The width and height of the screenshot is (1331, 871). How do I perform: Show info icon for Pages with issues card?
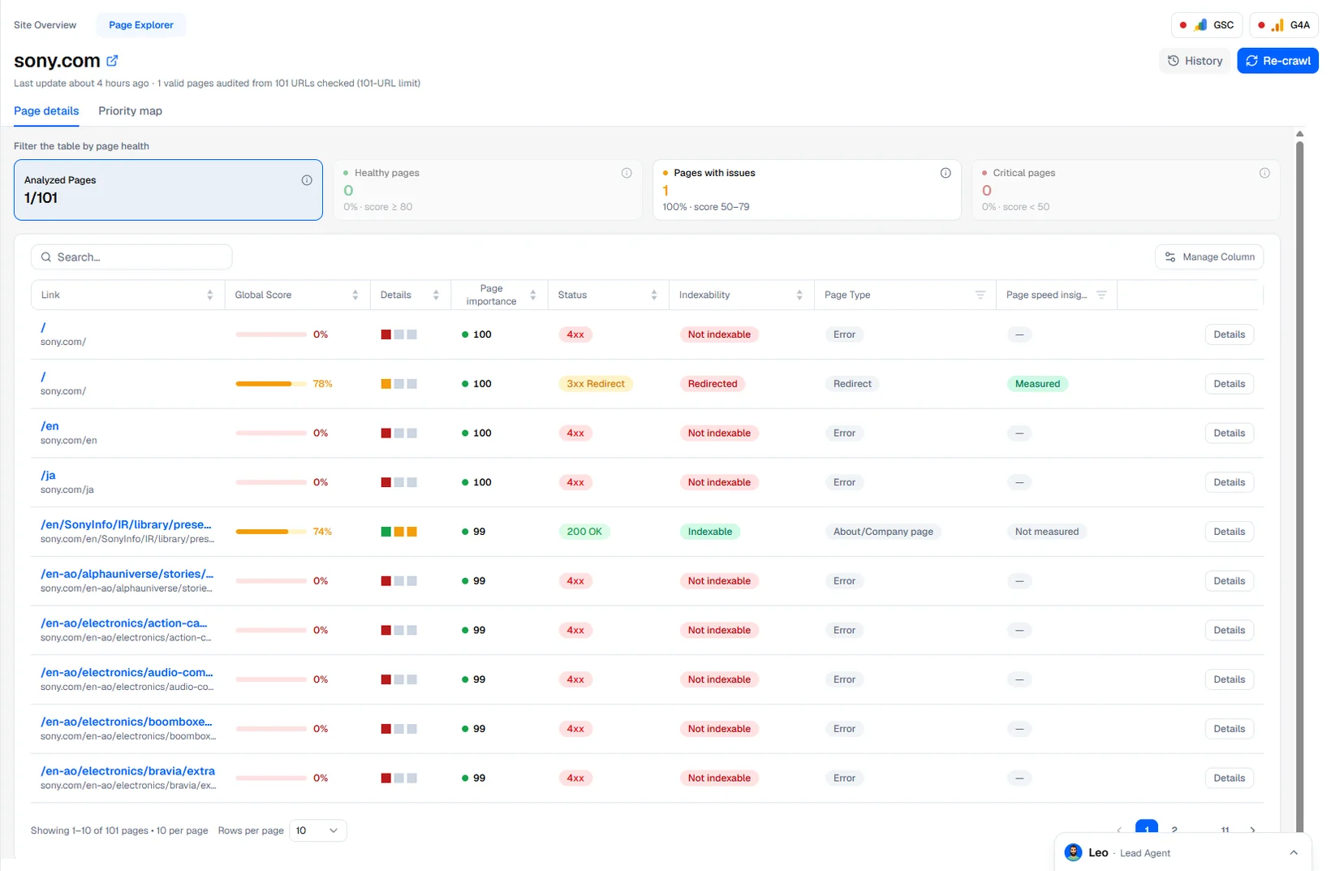(945, 173)
